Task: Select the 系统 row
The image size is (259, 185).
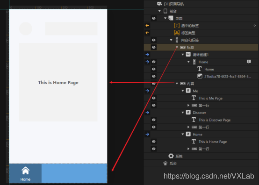Action: click(x=201, y=156)
